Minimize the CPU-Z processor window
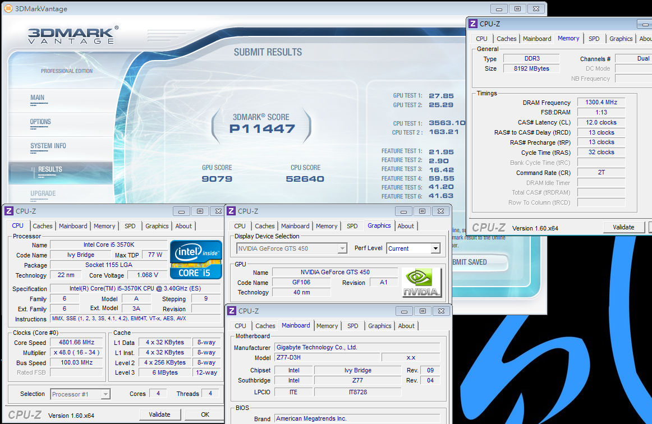This screenshot has width=652, height=424. pos(181,211)
